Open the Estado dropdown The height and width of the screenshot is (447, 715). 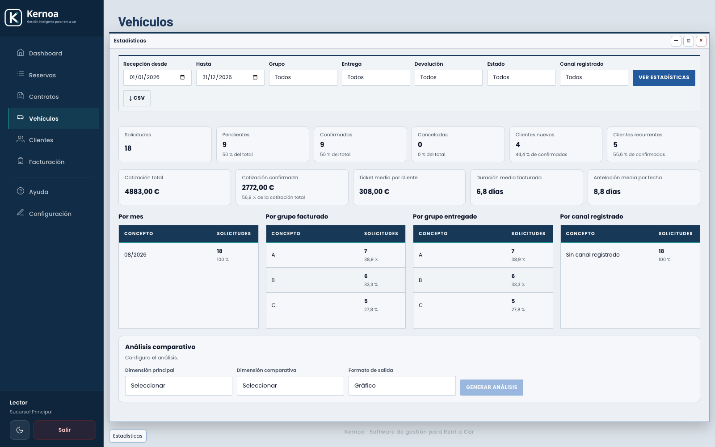click(521, 77)
